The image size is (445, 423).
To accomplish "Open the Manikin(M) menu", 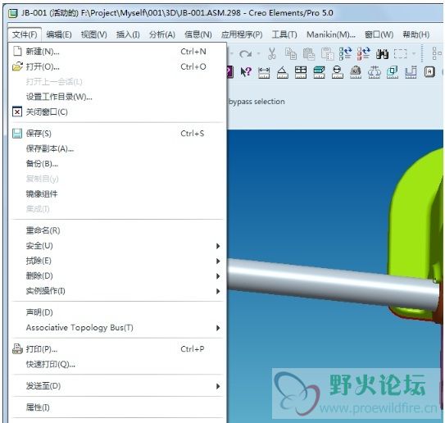I will tap(331, 34).
